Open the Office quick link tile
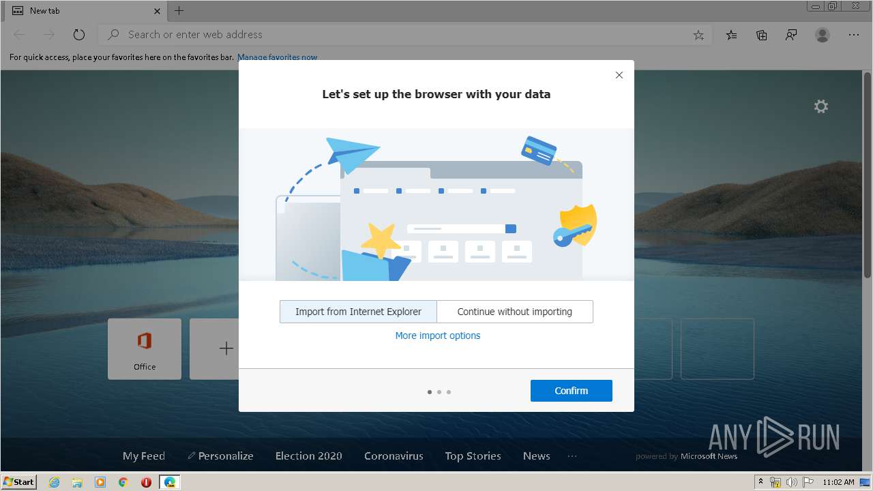Viewport: 873px width, 491px height. (145, 348)
